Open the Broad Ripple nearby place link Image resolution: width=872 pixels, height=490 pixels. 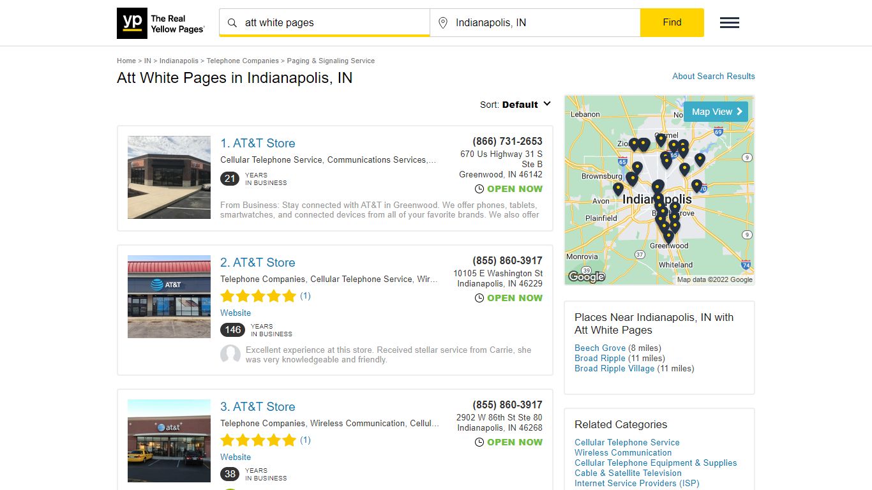click(x=600, y=358)
